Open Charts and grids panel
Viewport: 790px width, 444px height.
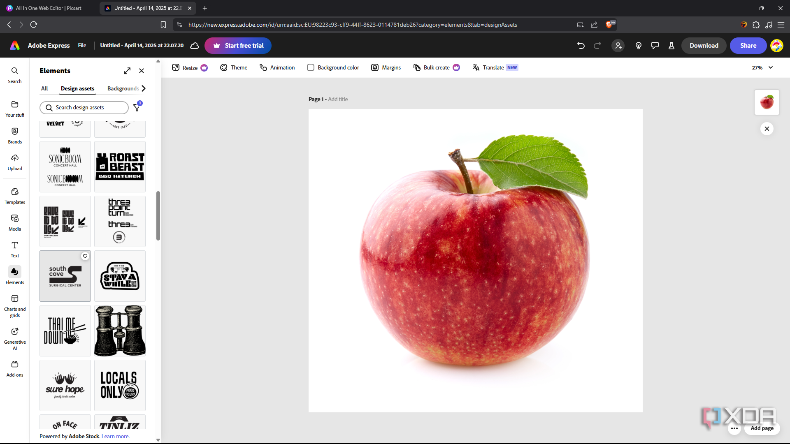click(x=15, y=306)
